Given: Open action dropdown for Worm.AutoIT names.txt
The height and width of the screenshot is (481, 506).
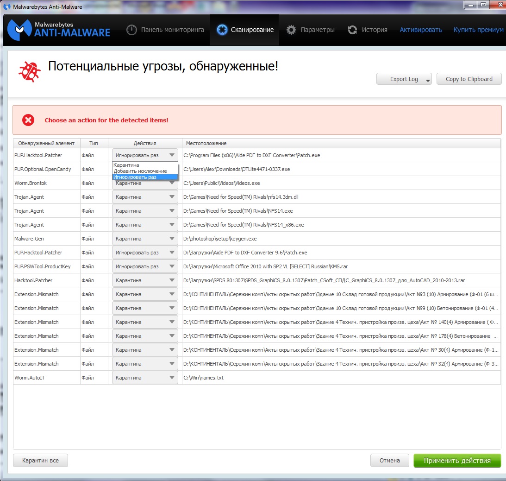Looking at the screenshot, I should (145, 378).
